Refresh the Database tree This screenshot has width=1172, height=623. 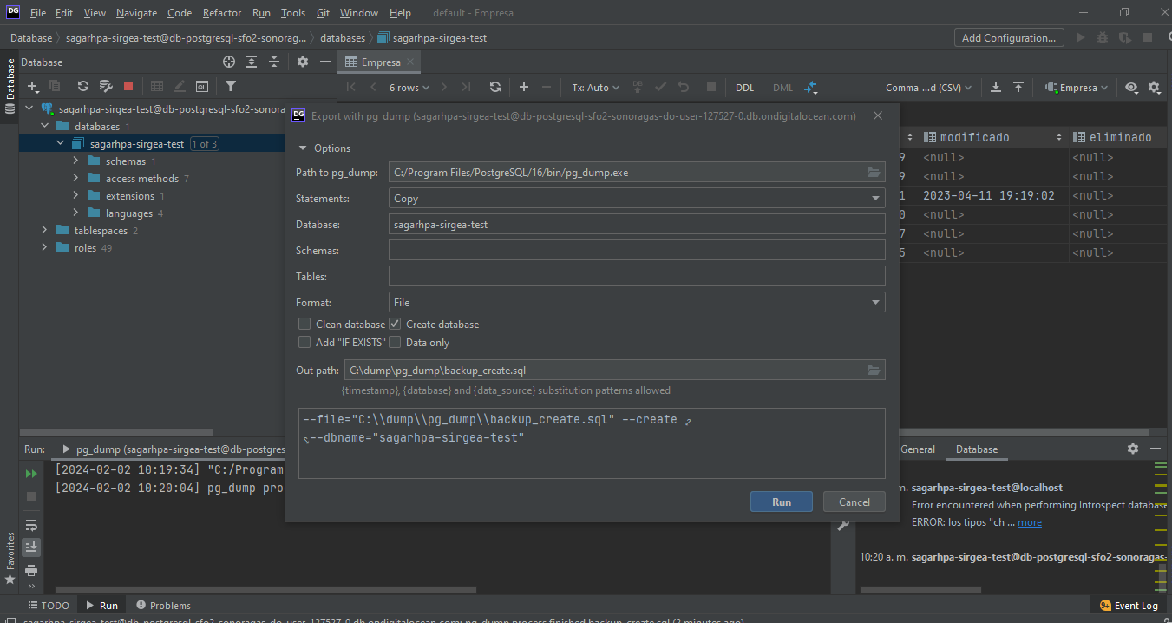(83, 86)
